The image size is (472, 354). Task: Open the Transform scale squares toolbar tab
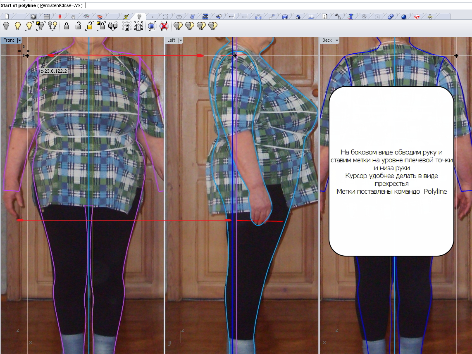click(x=272, y=17)
